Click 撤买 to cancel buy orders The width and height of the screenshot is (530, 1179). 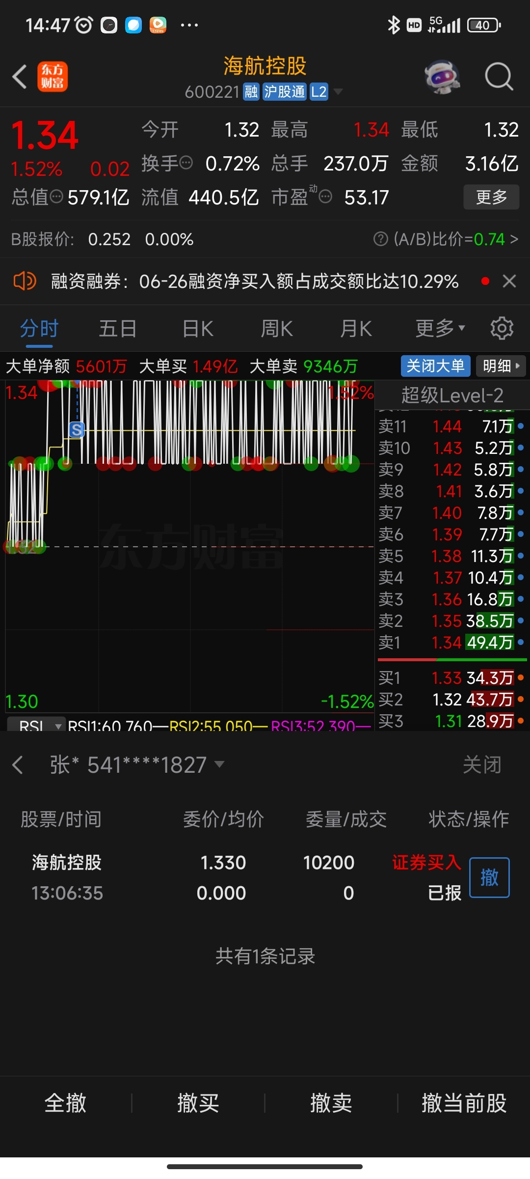pos(198,1103)
